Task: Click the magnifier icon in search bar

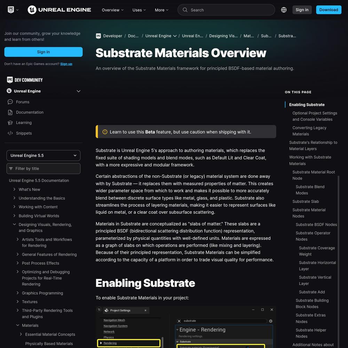Action: point(185,10)
